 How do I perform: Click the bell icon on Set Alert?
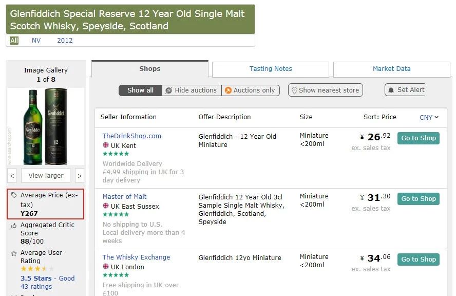pyautogui.click(x=391, y=90)
